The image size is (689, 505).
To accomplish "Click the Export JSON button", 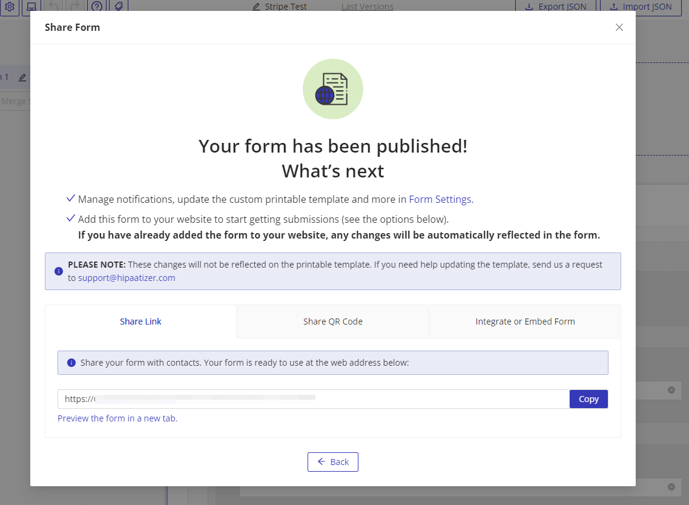I will pyautogui.click(x=555, y=7).
